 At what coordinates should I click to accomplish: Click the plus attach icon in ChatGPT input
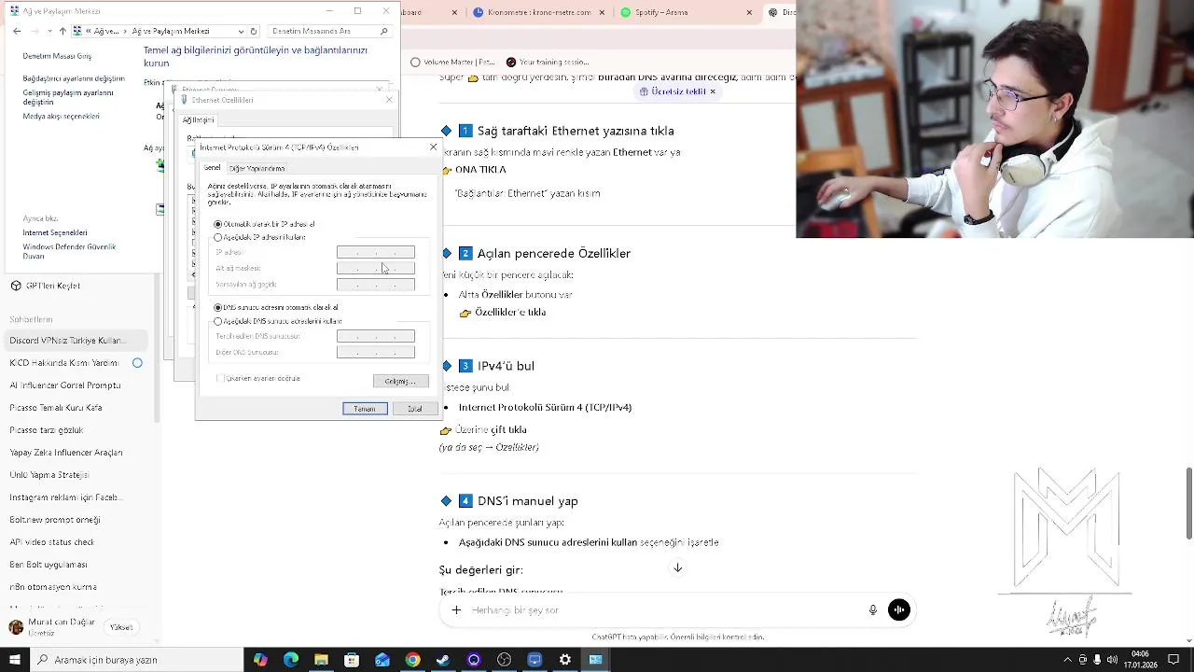[456, 609]
